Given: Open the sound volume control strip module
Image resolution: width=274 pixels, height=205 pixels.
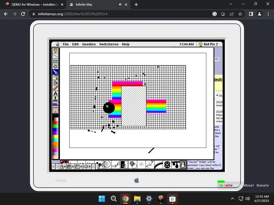Looking at the screenshot, I should 87,167.
